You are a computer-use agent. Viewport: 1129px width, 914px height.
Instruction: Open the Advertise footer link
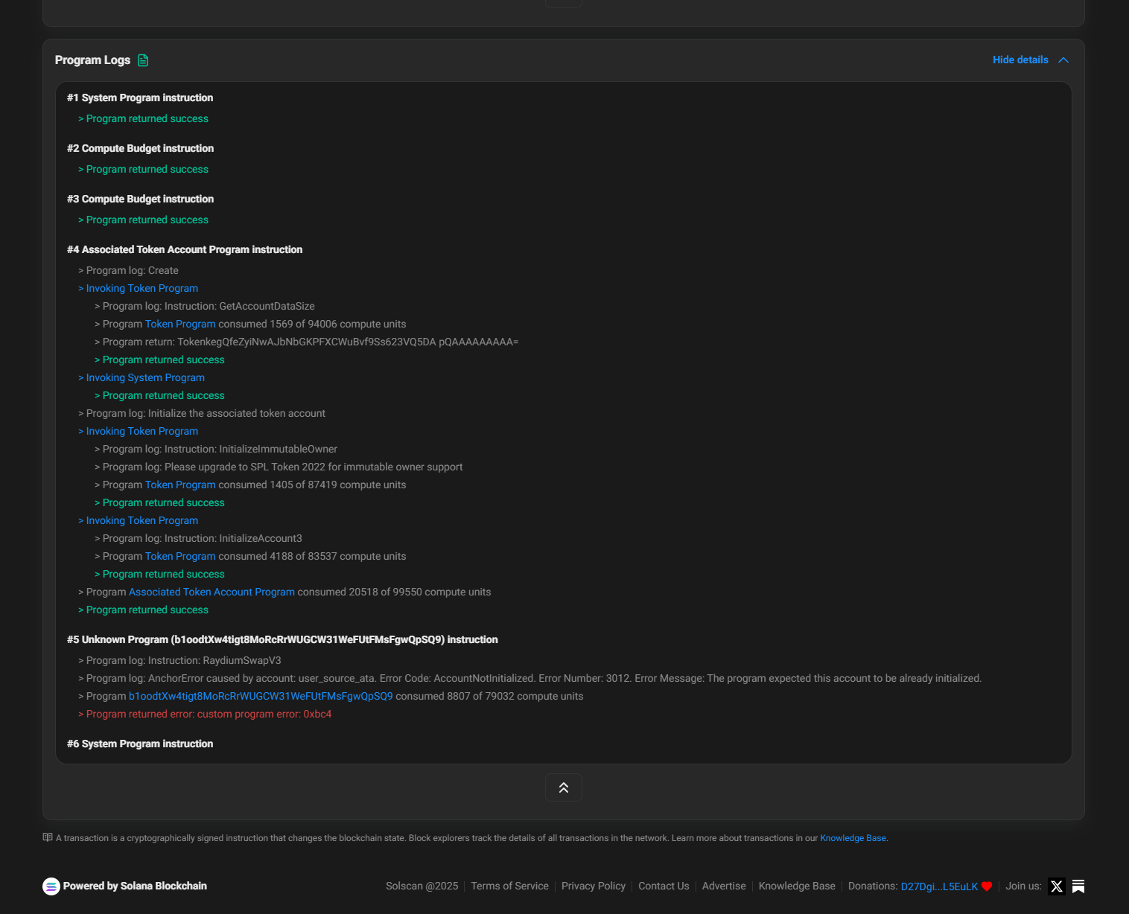coord(724,886)
